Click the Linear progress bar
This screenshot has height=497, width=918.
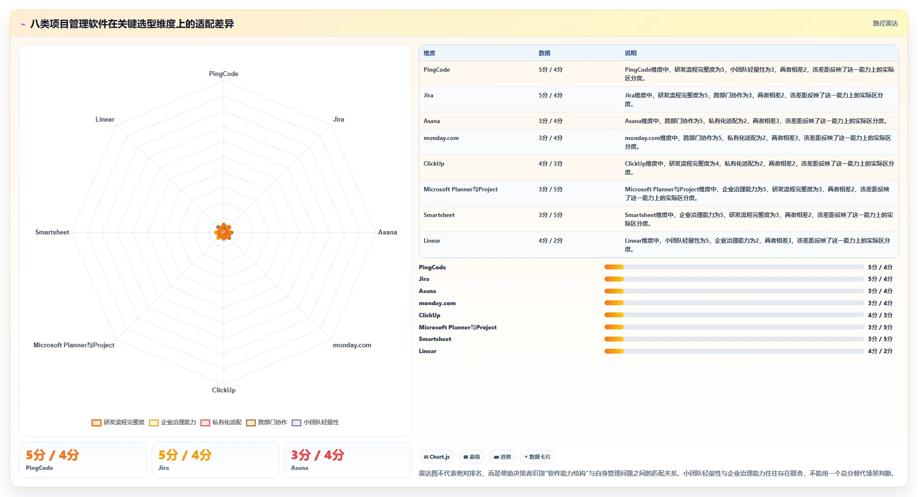point(734,351)
